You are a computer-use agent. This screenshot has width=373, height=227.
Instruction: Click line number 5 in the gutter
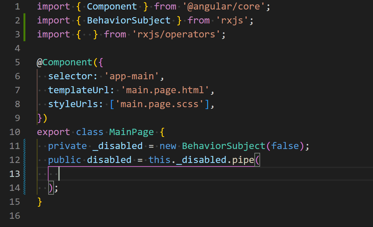pos(17,62)
